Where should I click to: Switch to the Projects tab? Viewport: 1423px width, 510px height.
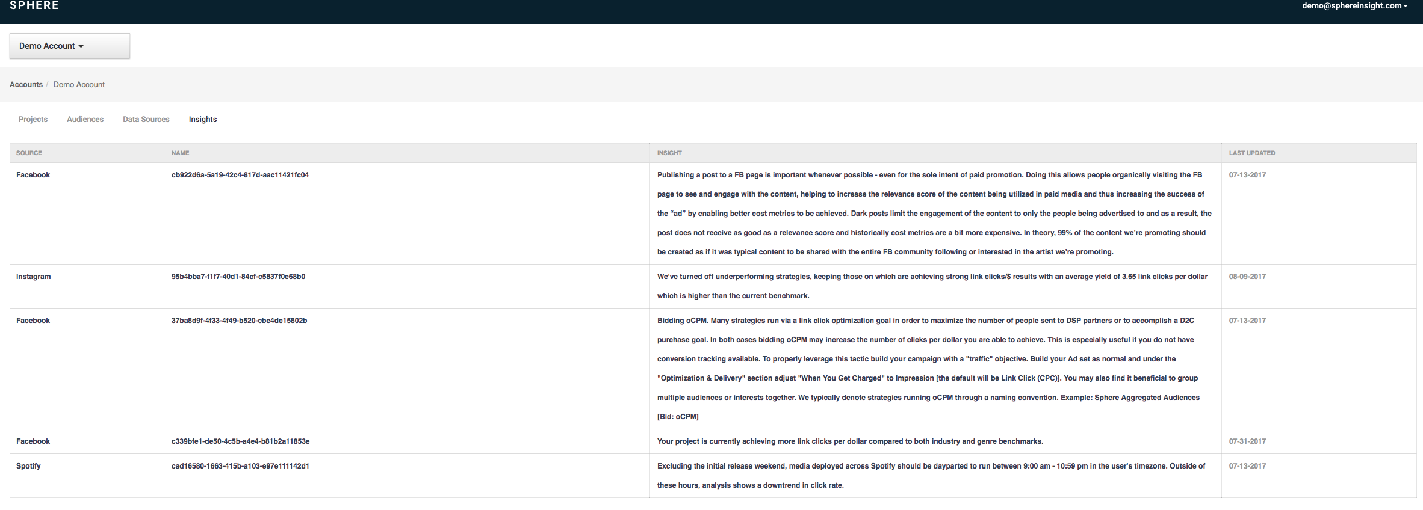(33, 120)
